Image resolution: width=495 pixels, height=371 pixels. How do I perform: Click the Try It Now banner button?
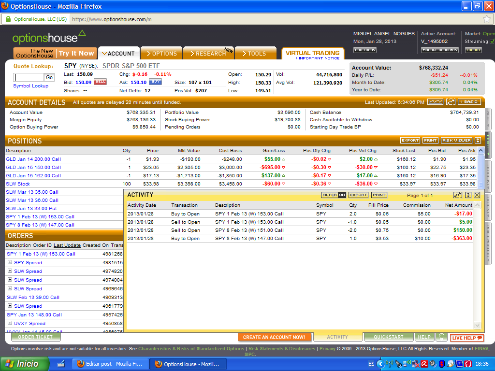coord(76,53)
